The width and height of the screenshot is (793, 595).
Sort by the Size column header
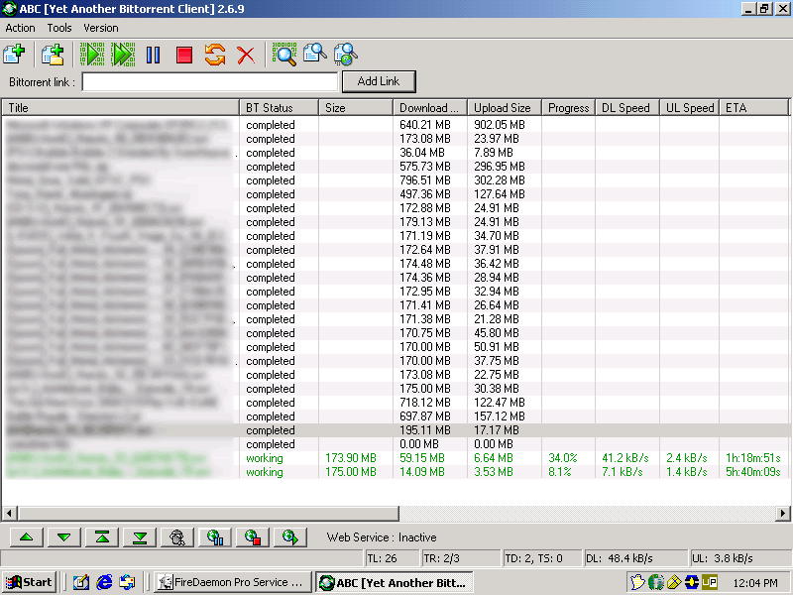[x=356, y=108]
